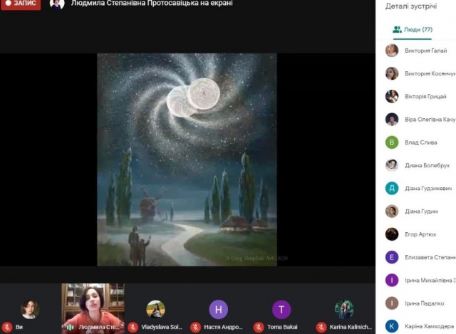Click Людмила Сте... video tile

(x=93, y=308)
